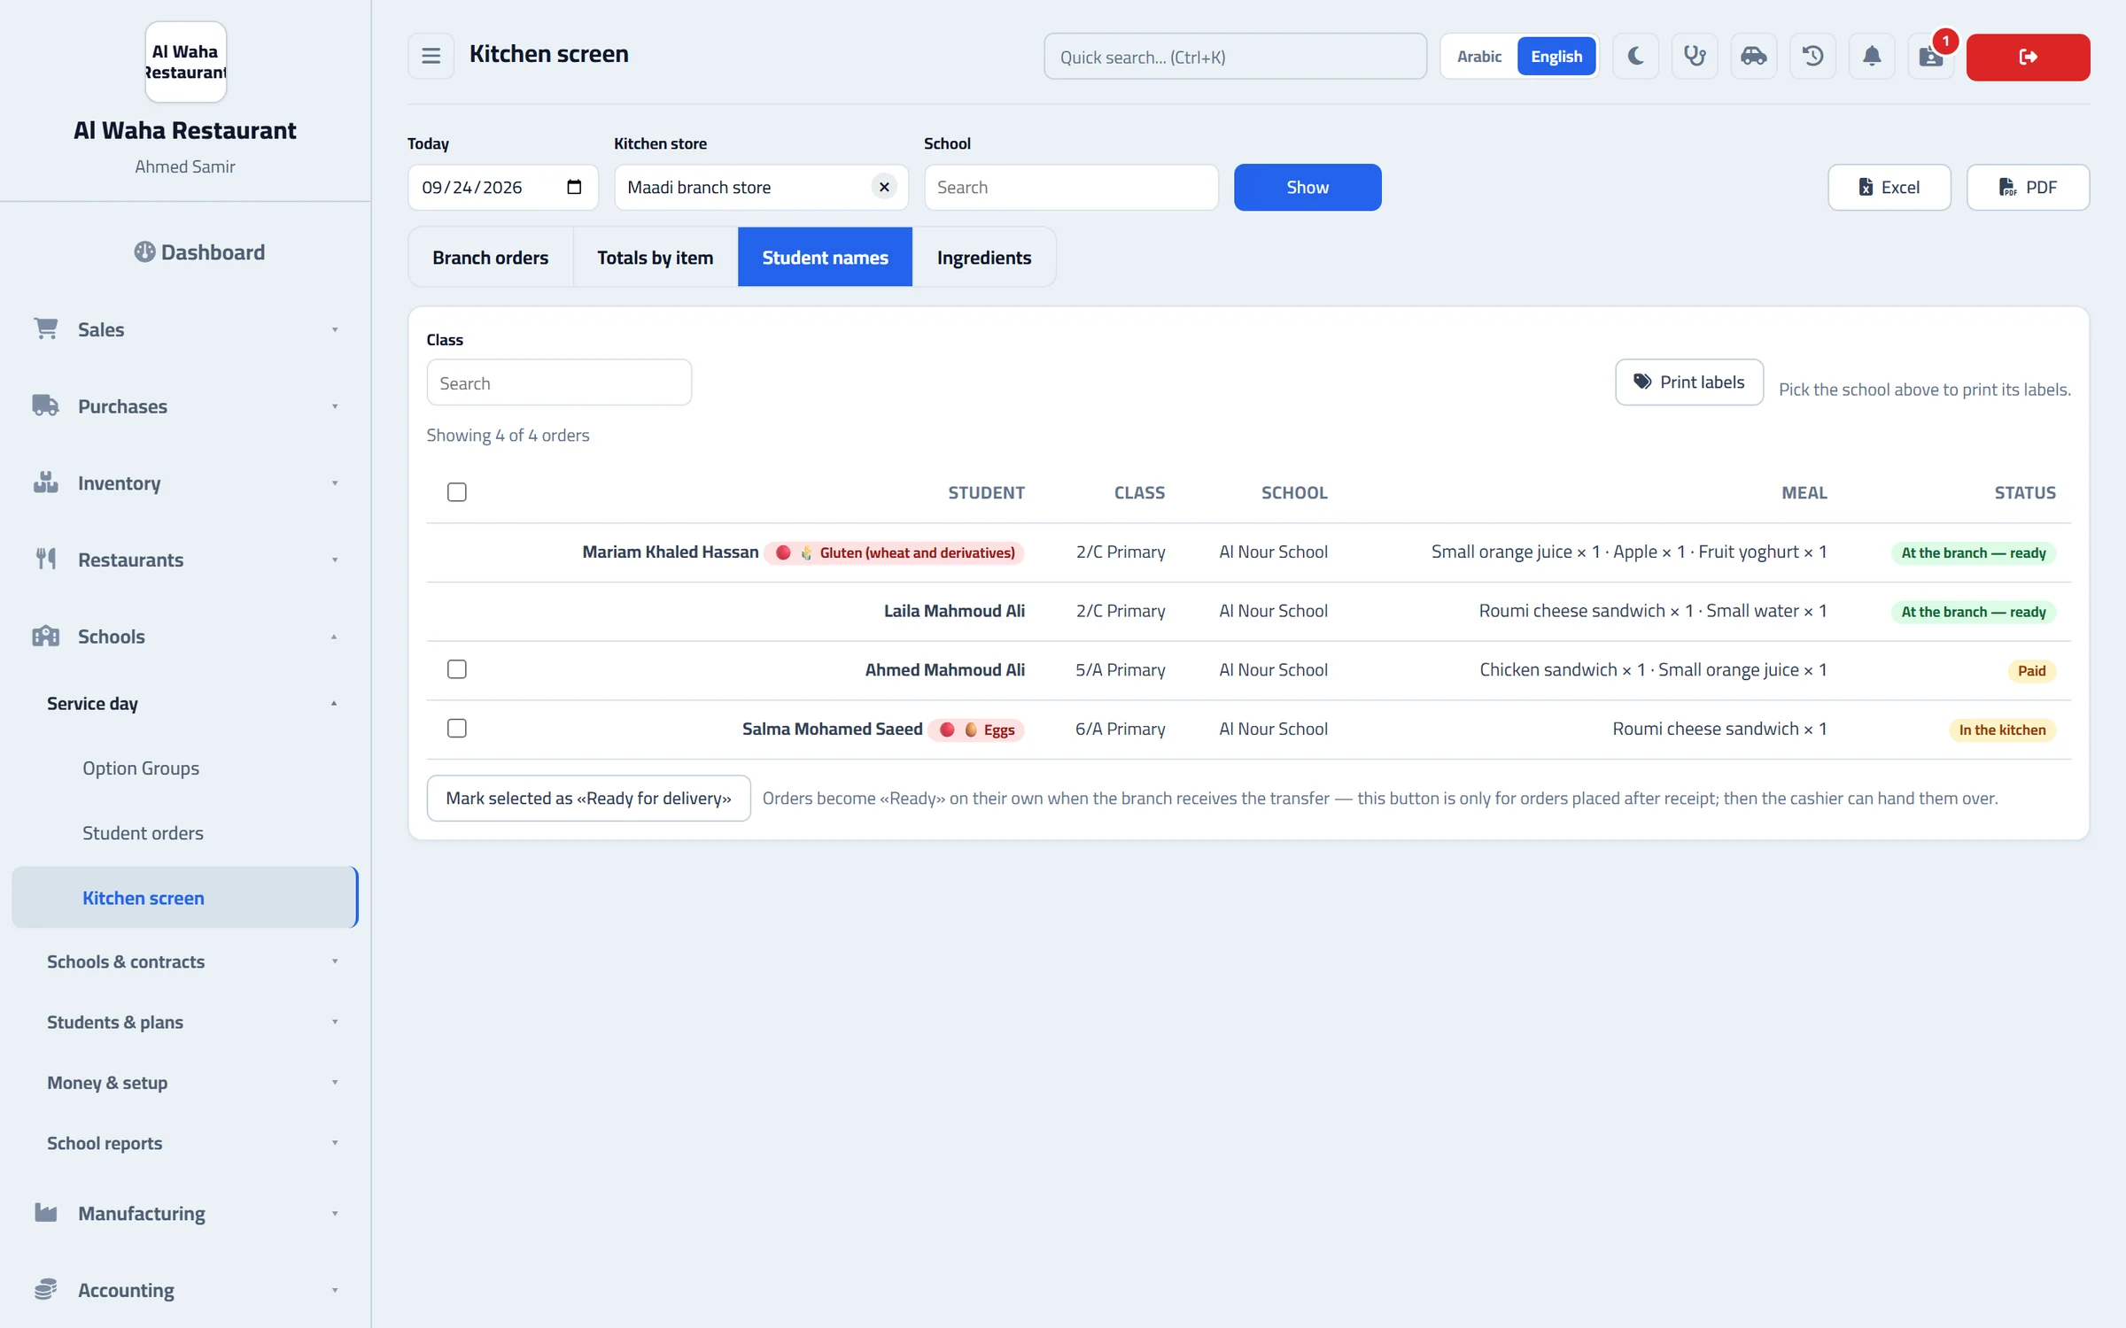Expand the Purchases menu
This screenshot has height=1328, width=2126.
185,406
